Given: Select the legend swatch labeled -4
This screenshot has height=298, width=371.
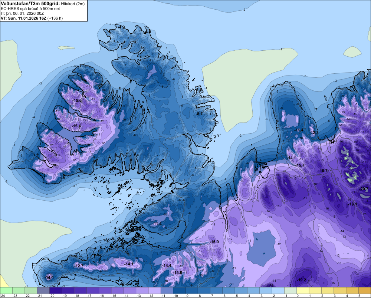Looking at the screenshot, I should coord(253,290).
